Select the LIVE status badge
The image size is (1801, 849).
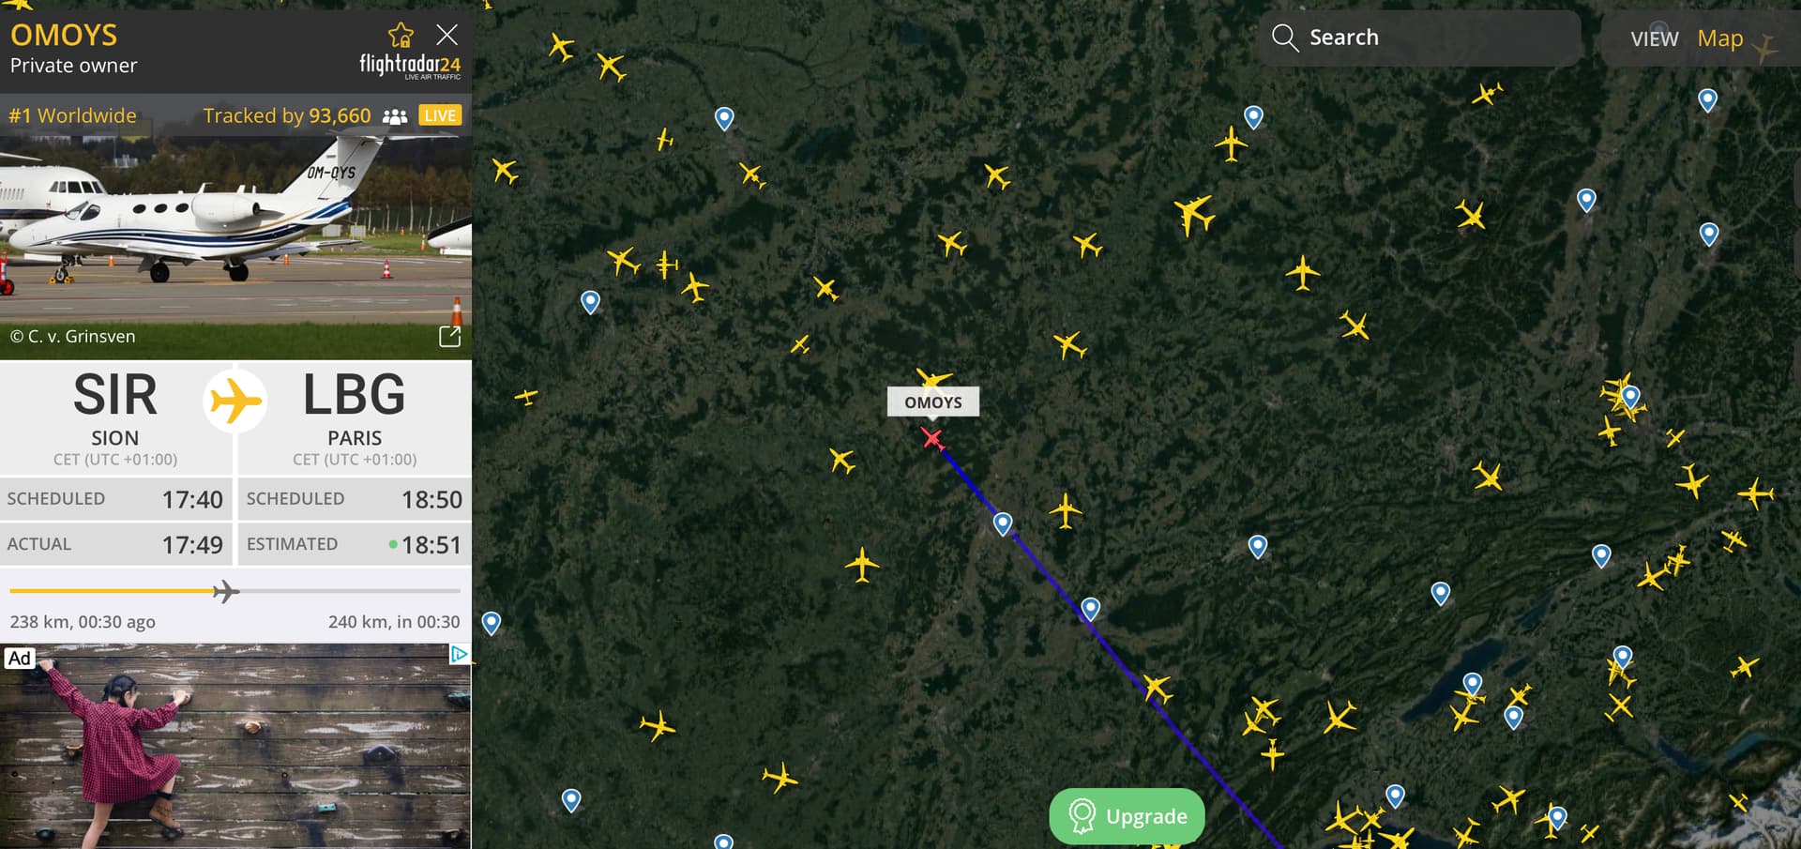pyautogui.click(x=439, y=115)
